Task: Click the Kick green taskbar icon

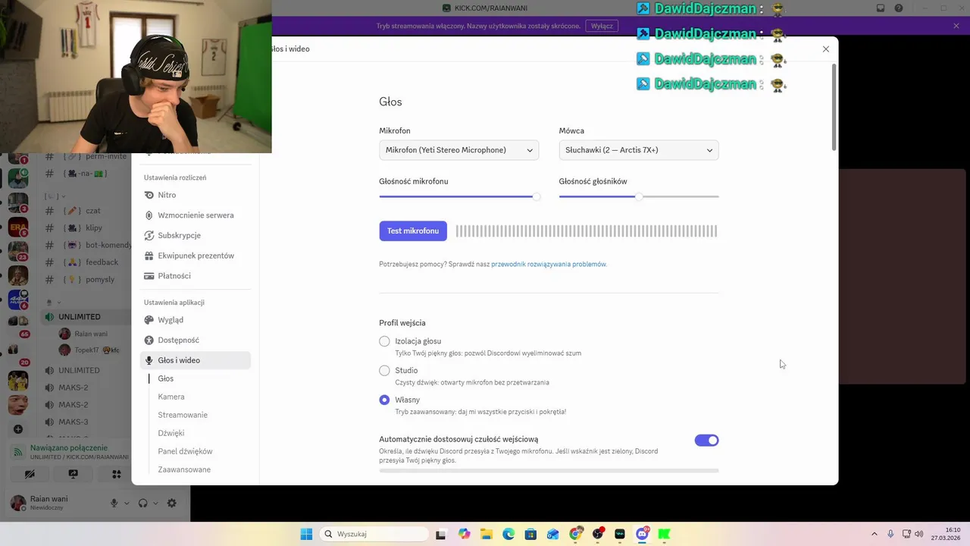Action: (x=665, y=534)
